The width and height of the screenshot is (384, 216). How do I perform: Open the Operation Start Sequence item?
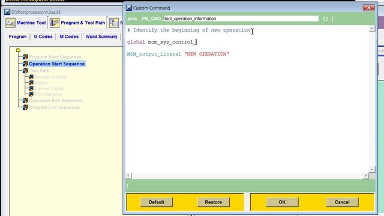coord(57,64)
